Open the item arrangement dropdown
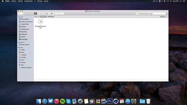Screen dimensions: 187x105 pyautogui.click(x=48, y=14)
